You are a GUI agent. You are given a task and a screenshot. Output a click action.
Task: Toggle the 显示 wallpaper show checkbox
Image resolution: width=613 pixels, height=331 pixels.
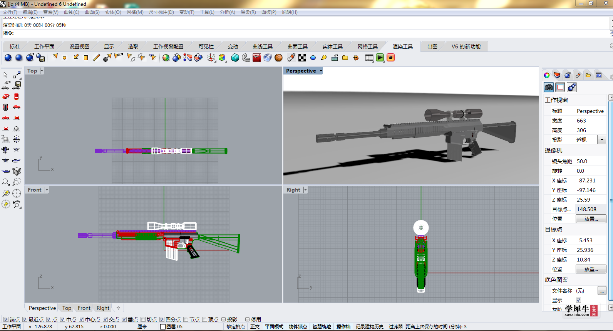(x=578, y=300)
